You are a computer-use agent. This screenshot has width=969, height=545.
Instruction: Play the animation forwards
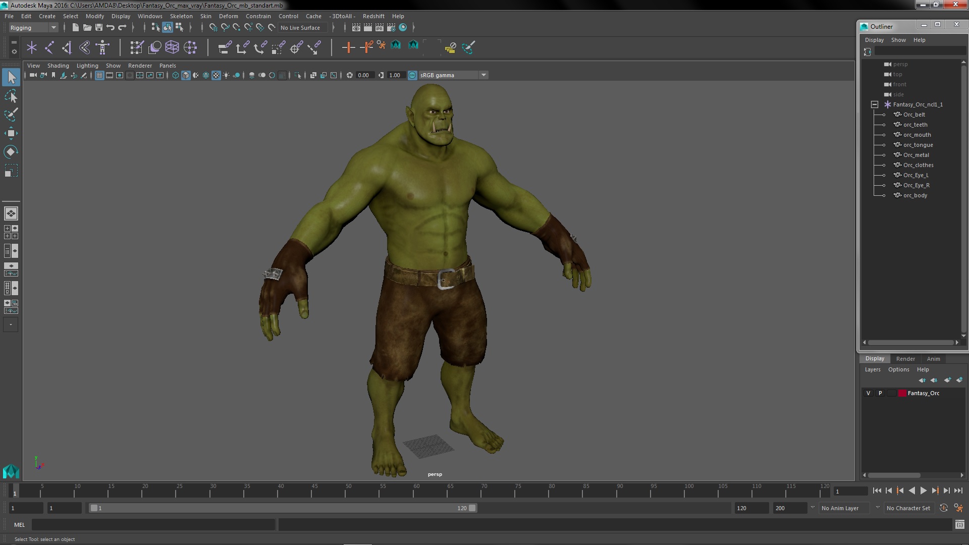click(x=923, y=490)
